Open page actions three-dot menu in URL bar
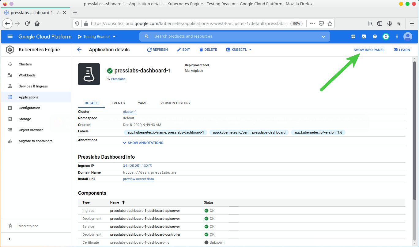 [x=313, y=24]
